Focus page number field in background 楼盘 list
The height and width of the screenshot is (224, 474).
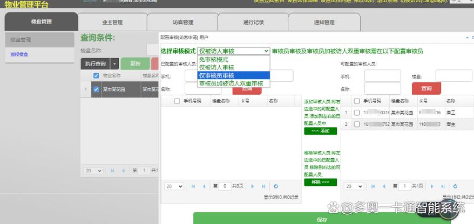(x=144, y=171)
